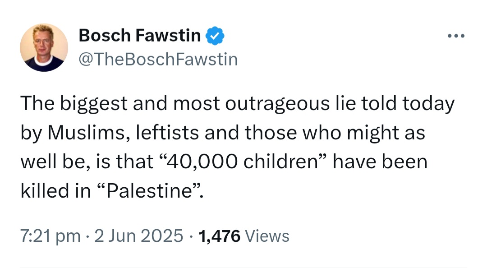
Task: Click the phrase "well be, is that"
Action: 87,162
